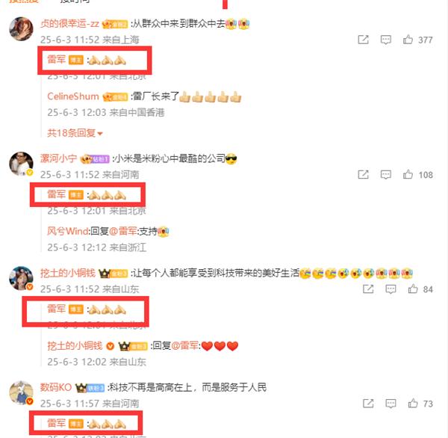Share the comment by 贞的很幸运-zz

tap(363, 40)
